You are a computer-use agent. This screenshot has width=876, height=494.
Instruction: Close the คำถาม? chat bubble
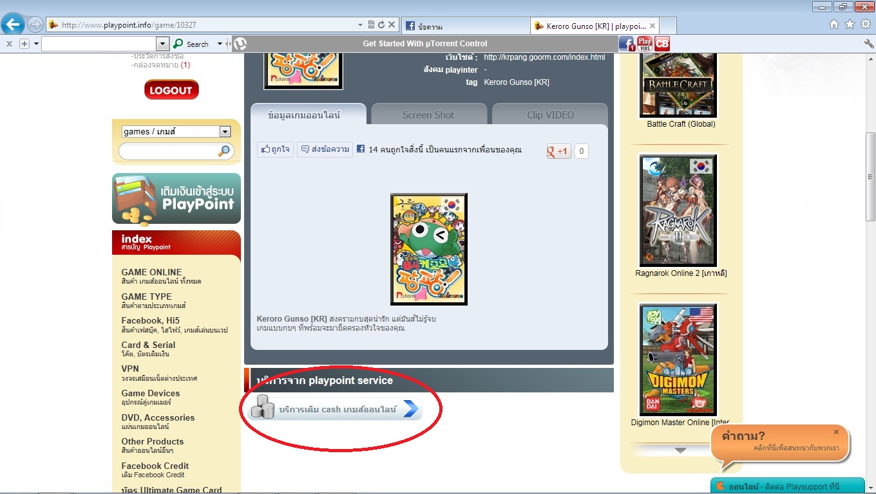pos(836,432)
